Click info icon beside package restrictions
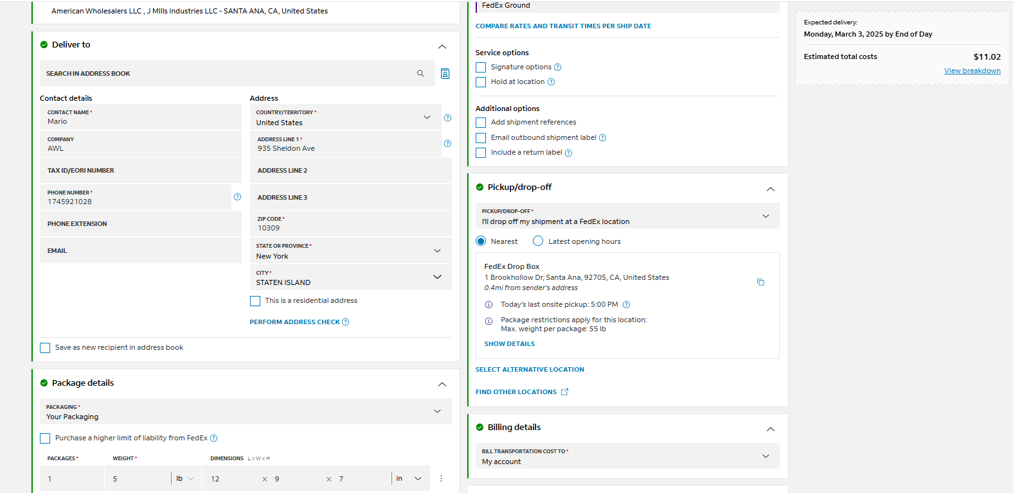1013x493 pixels. (x=489, y=320)
